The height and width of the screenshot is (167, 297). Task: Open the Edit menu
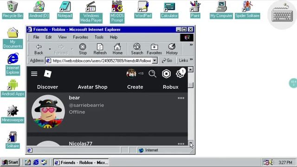pyautogui.click(x=48, y=37)
